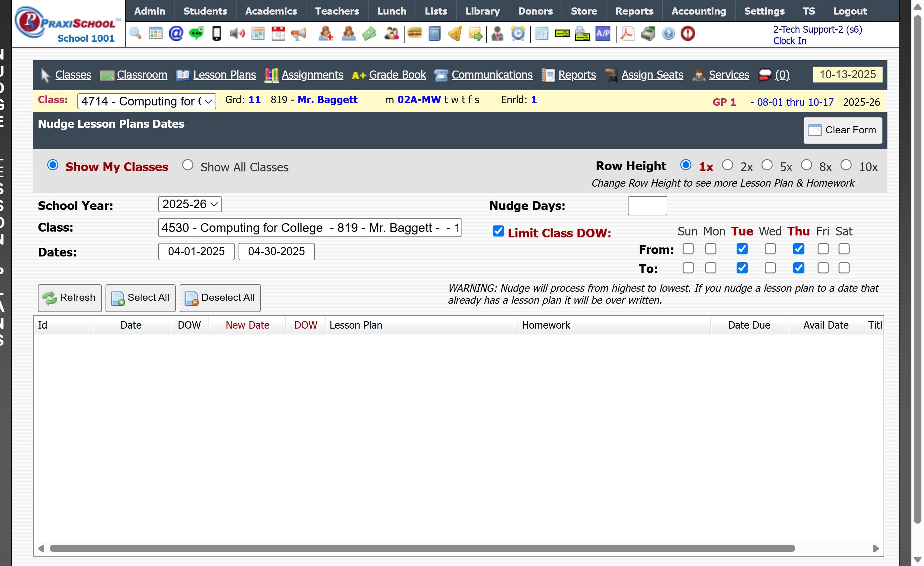Check the From Wed checkbox

(770, 249)
